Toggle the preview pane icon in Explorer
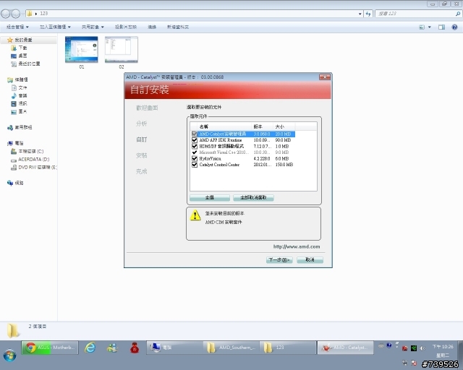Viewport: 463px width, 370px height. tap(441, 27)
